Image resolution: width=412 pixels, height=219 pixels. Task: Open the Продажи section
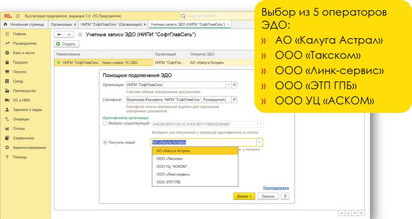(20, 63)
